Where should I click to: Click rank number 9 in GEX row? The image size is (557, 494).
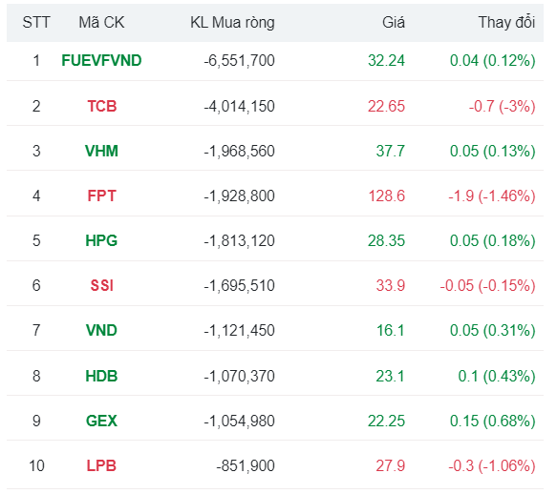36,421
